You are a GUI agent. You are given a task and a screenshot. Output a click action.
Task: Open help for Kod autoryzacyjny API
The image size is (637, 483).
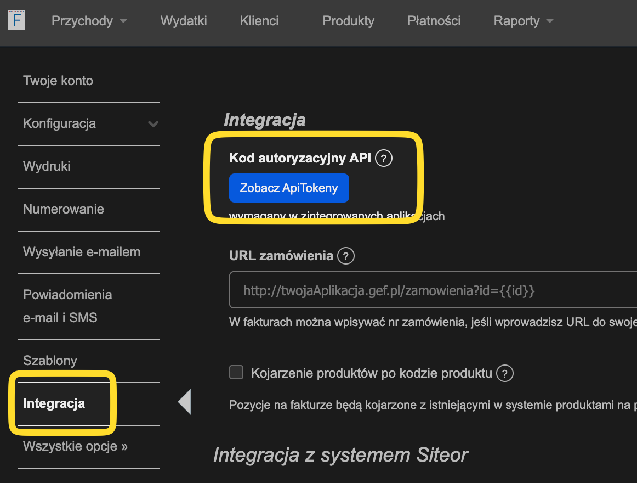(384, 158)
